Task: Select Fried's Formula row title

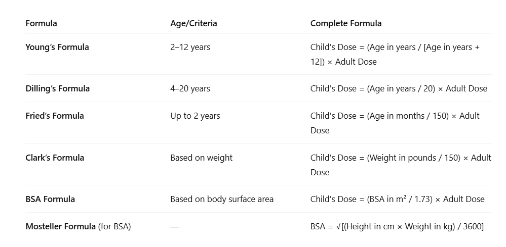Action: pos(55,116)
